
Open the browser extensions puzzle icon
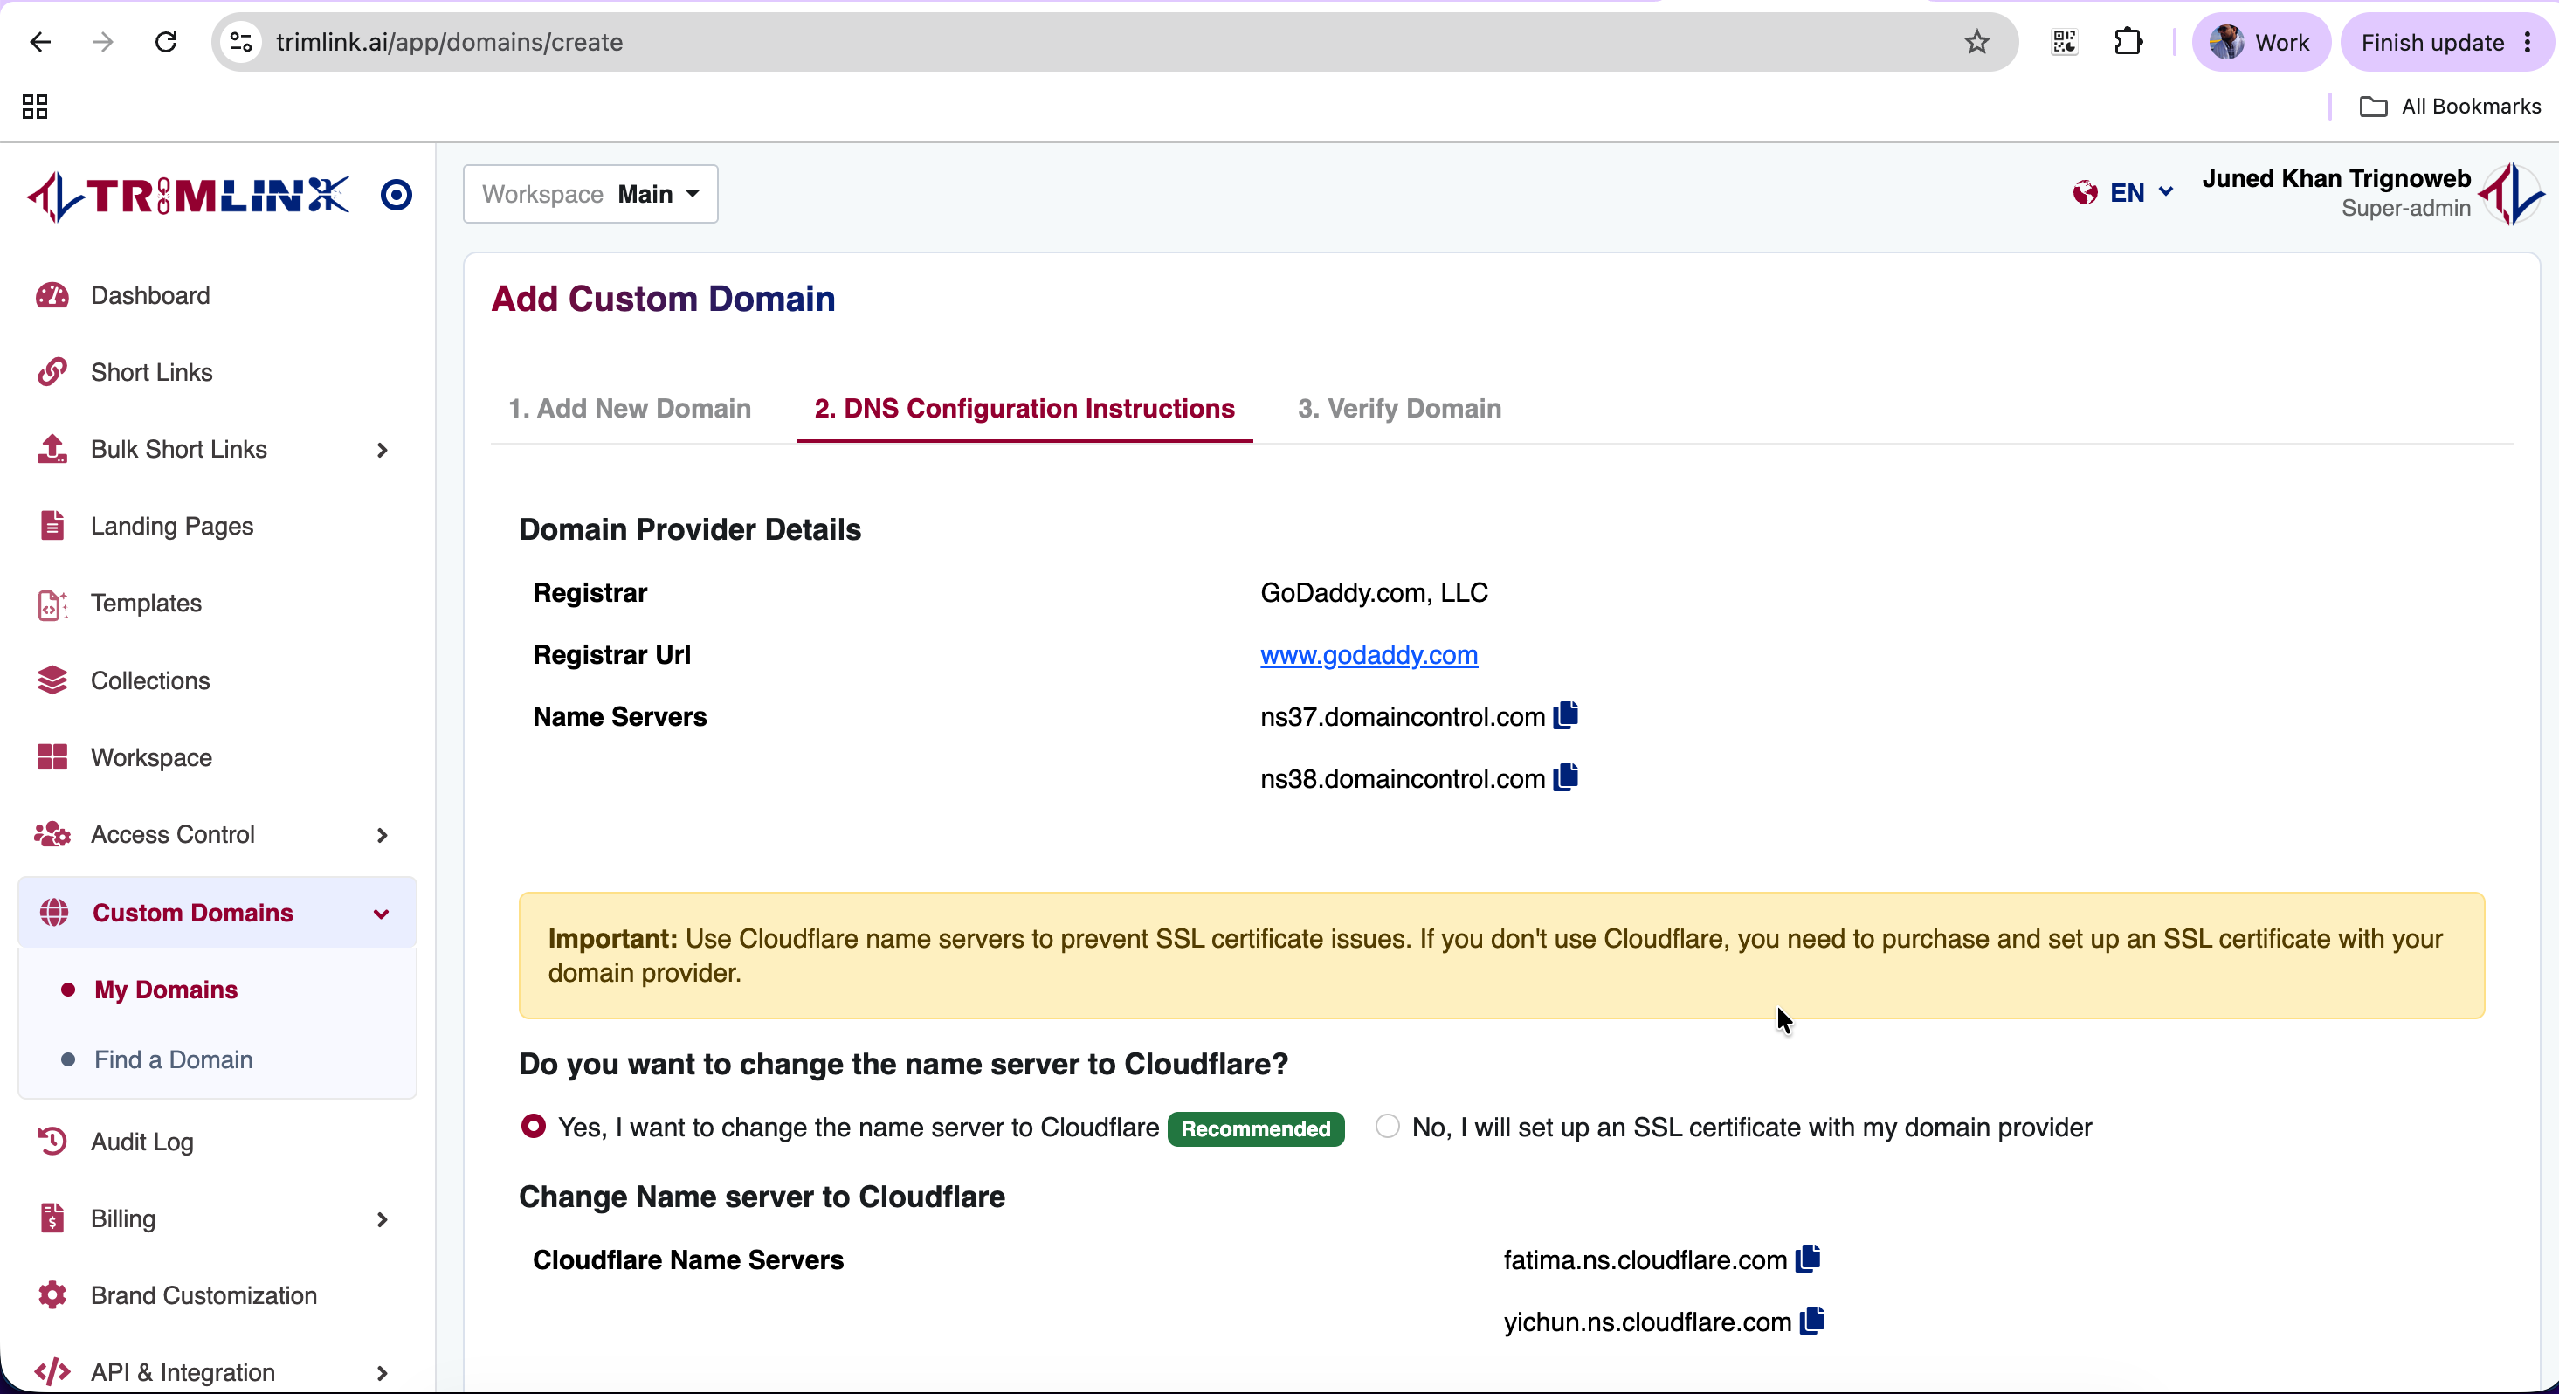click(x=2128, y=42)
